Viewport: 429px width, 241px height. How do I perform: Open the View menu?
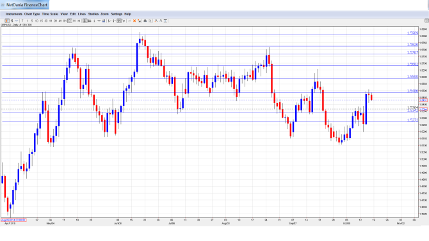(64, 14)
